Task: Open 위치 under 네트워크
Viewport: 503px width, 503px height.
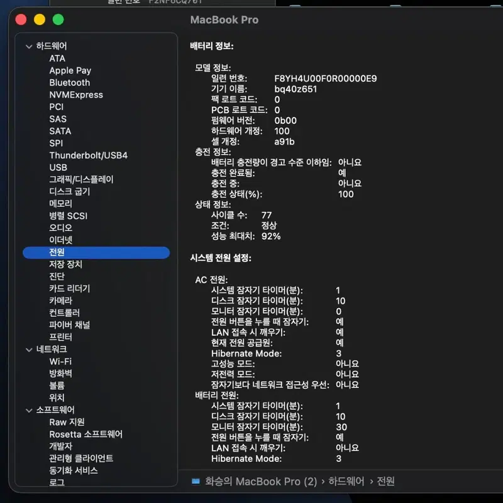Action: (x=57, y=398)
